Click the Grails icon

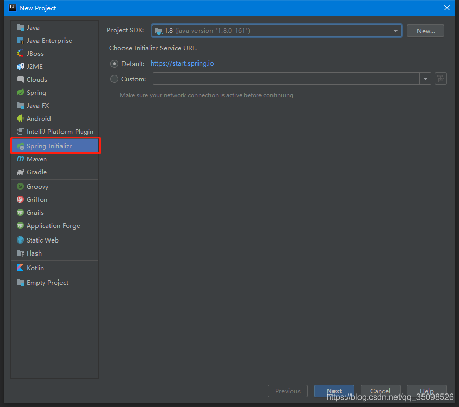click(20, 212)
